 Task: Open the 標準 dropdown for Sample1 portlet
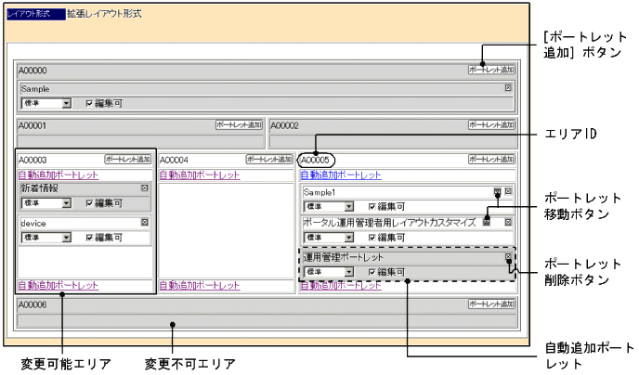click(x=329, y=206)
